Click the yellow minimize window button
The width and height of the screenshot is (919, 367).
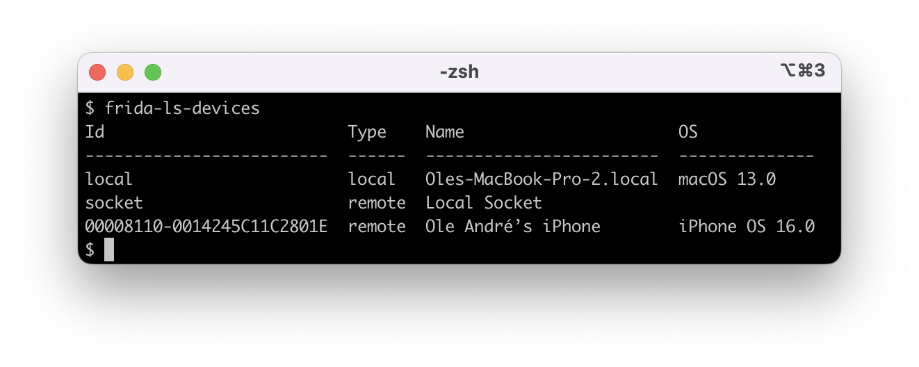coord(125,72)
